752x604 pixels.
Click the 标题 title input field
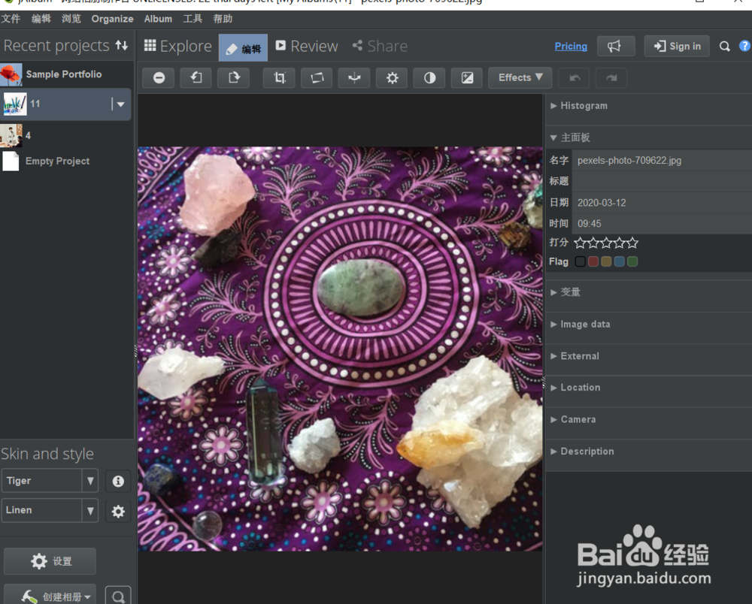click(x=662, y=181)
